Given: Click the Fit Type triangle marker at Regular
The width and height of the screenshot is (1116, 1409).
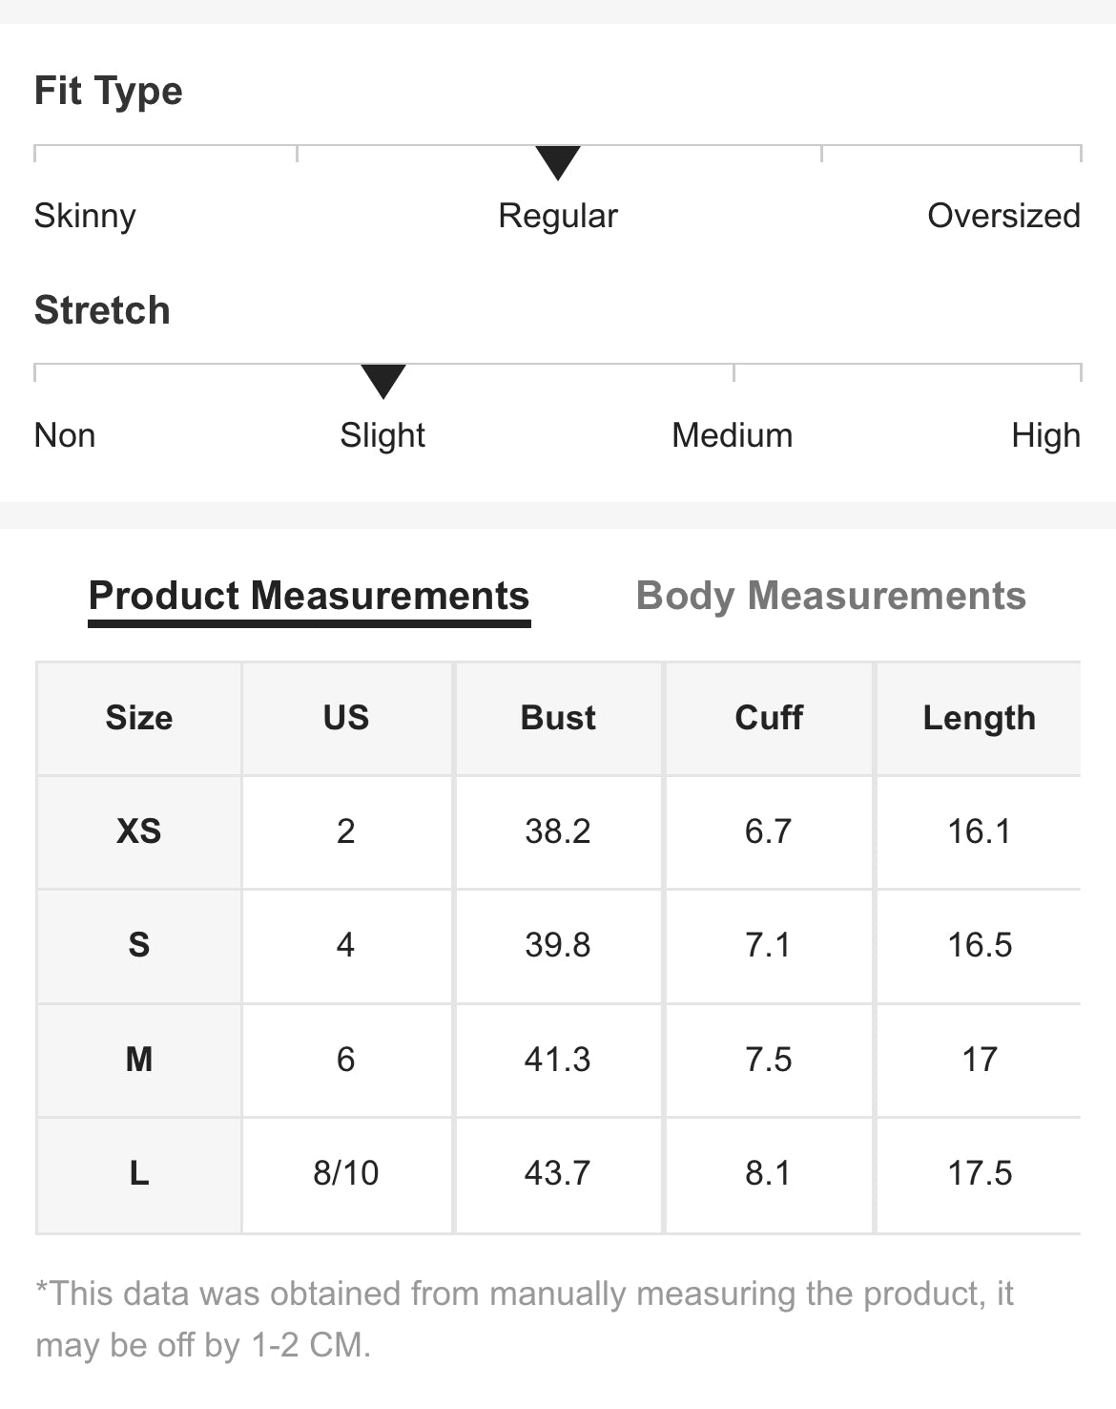Looking at the screenshot, I should [558, 162].
